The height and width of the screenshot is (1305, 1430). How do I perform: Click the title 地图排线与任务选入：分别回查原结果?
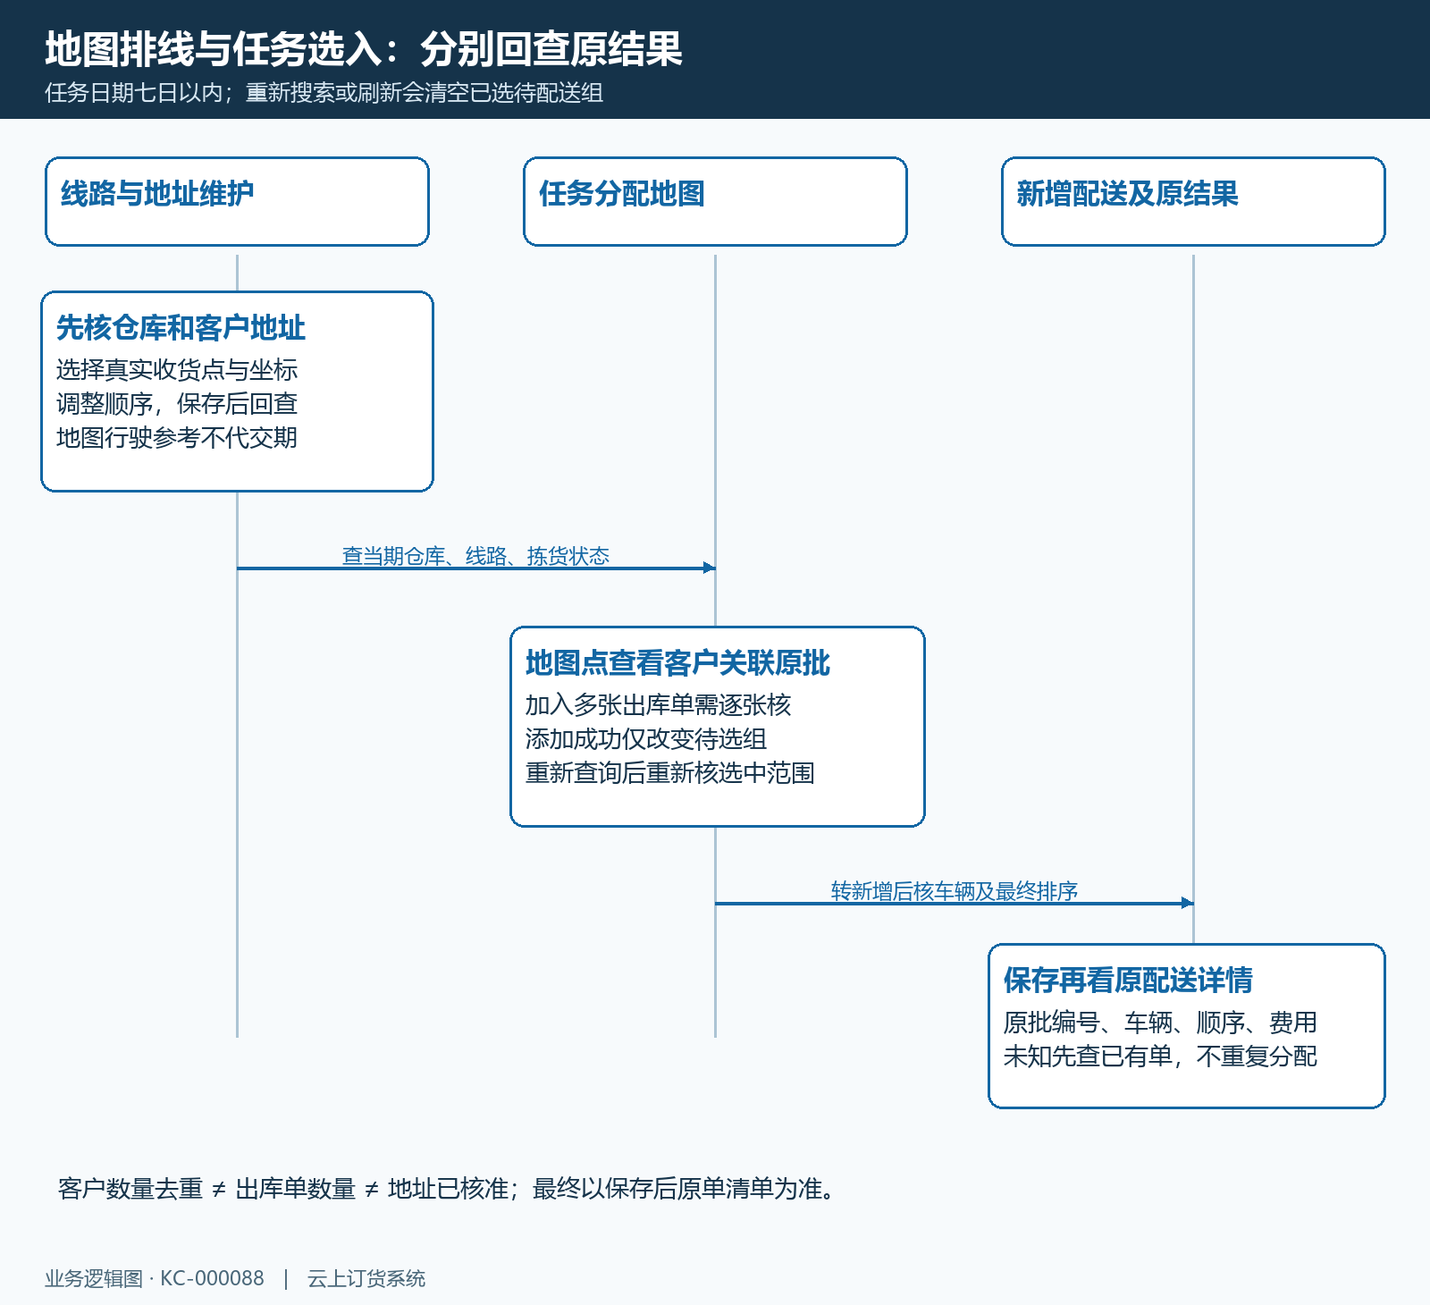364,49
